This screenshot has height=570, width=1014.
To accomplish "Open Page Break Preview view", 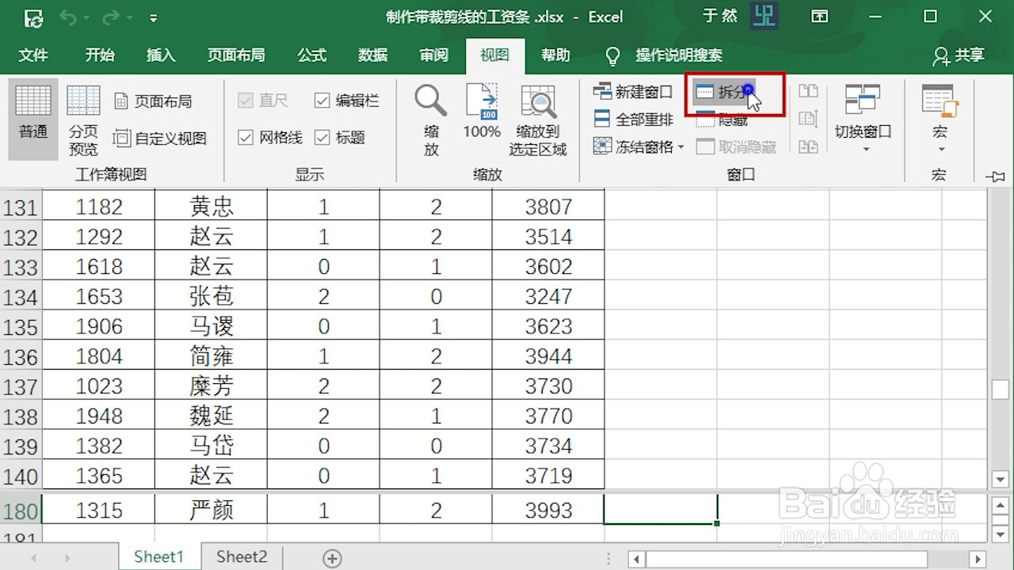I will 83,119.
